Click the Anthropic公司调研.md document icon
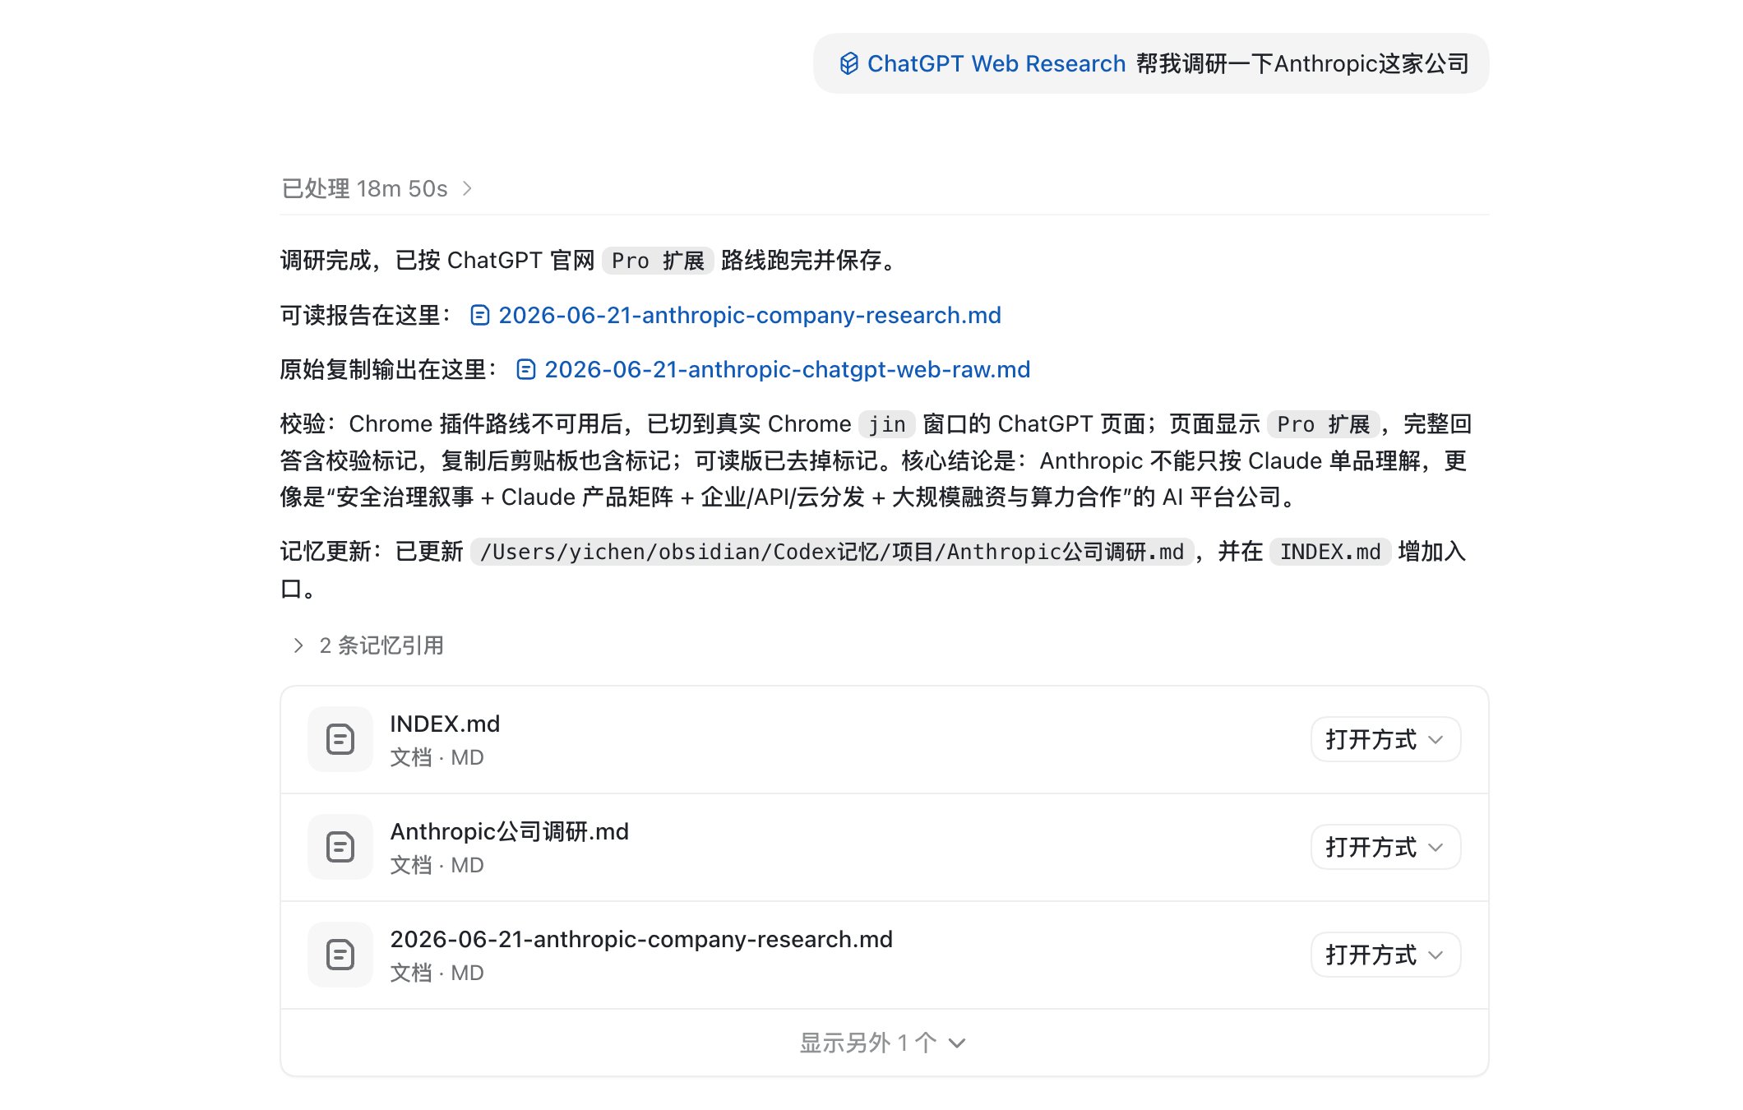 point(340,847)
